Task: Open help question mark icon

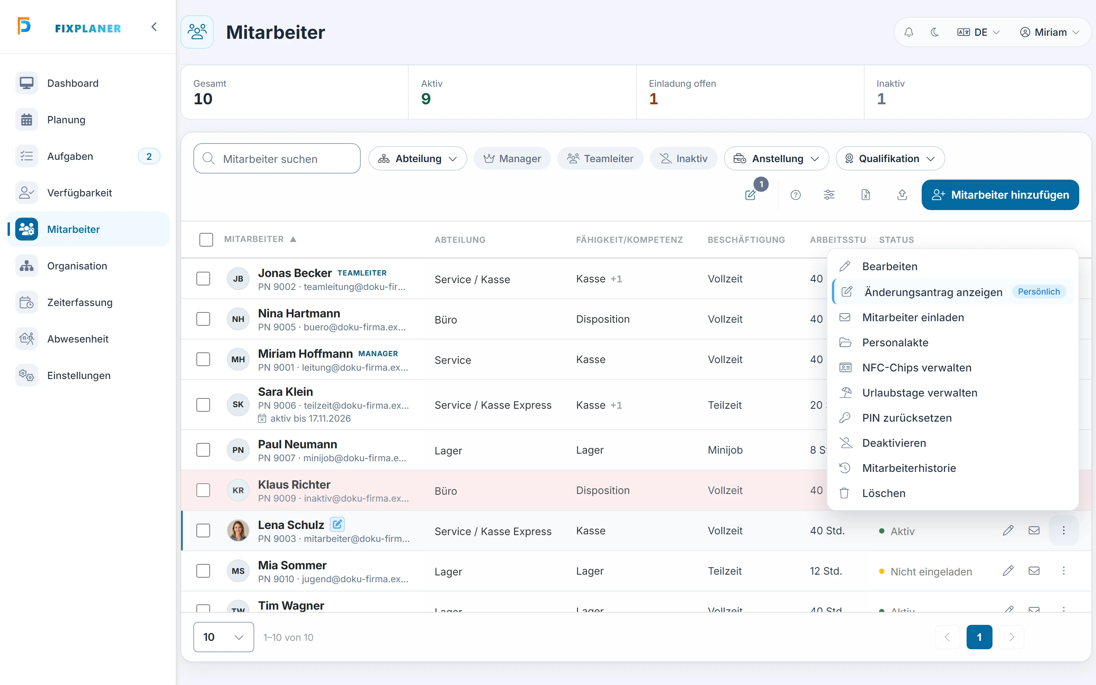Action: (795, 195)
